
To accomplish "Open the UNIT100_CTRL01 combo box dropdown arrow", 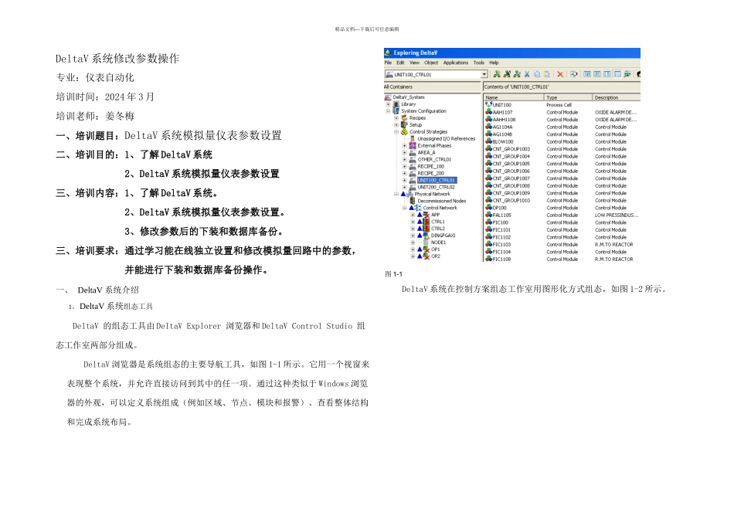I will (484, 74).
